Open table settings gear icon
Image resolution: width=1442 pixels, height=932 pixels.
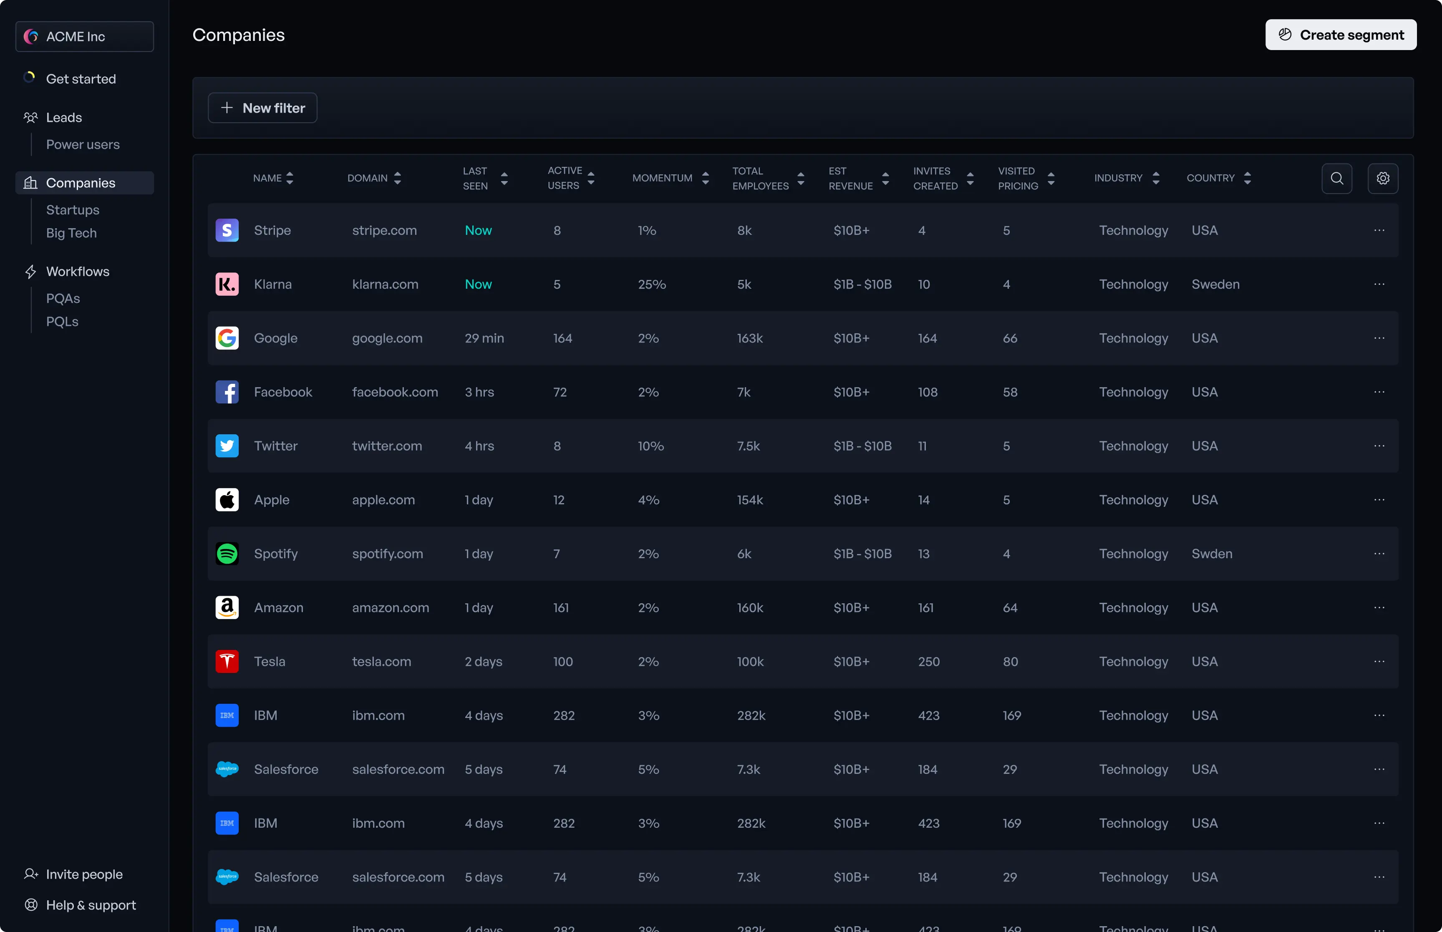1383,179
